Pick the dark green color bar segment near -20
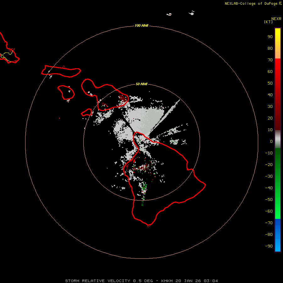Screen dimensions: 283x283 [x=278, y=163]
